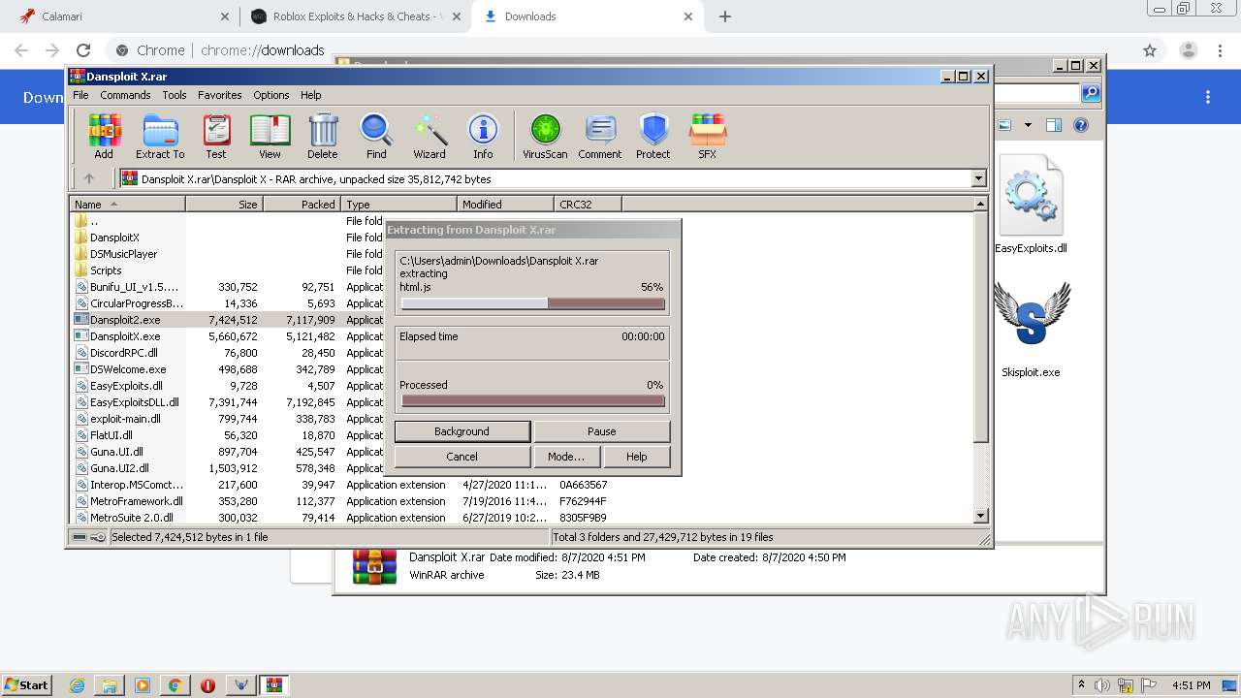Sort by Modified column header
1241x698 pixels.
coord(505,205)
